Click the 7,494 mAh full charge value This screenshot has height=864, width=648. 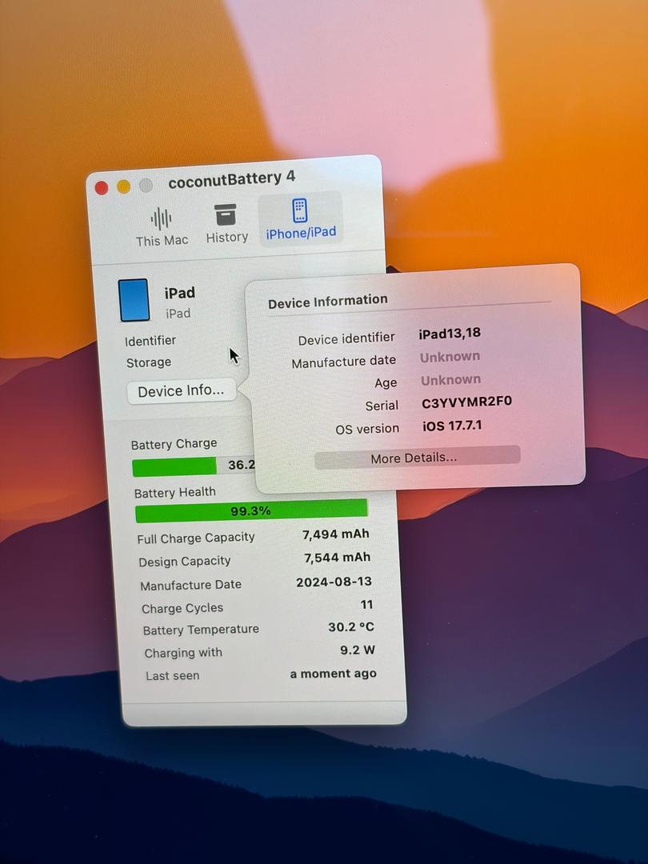(x=335, y=534)
